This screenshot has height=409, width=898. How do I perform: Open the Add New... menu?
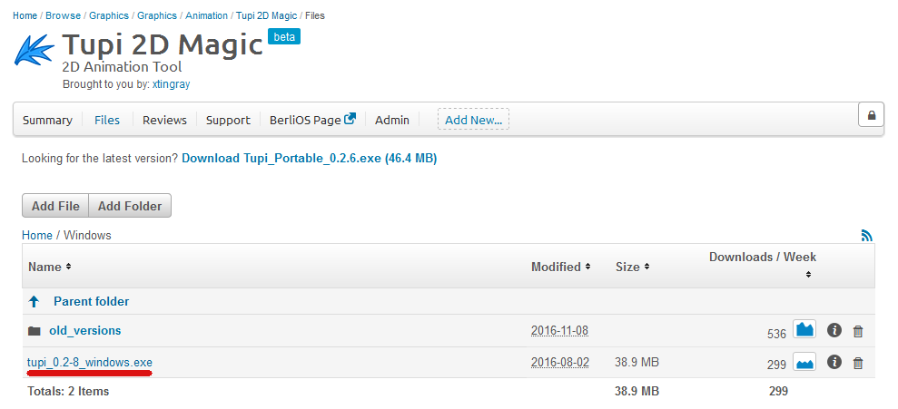coord(473,120)
